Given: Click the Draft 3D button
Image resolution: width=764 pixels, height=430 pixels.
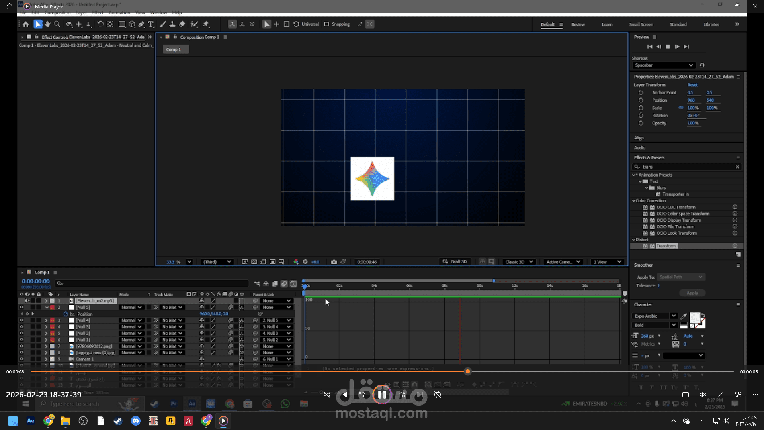Looking at the screenshot, I should coord(454,262).
